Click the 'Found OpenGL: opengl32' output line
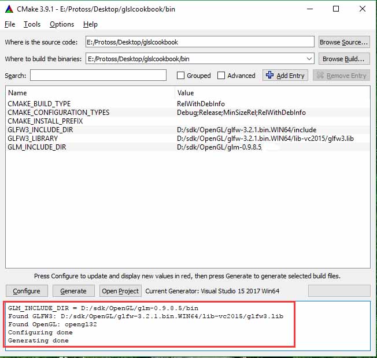This screenshot has height=358, width=377. (x=53, y=324)
